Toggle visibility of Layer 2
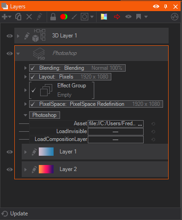The image size is (182, 220). pyautogui.click(x=10, y=170)
